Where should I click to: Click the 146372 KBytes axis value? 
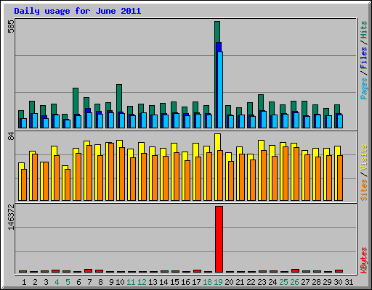(x=11, y=217)
